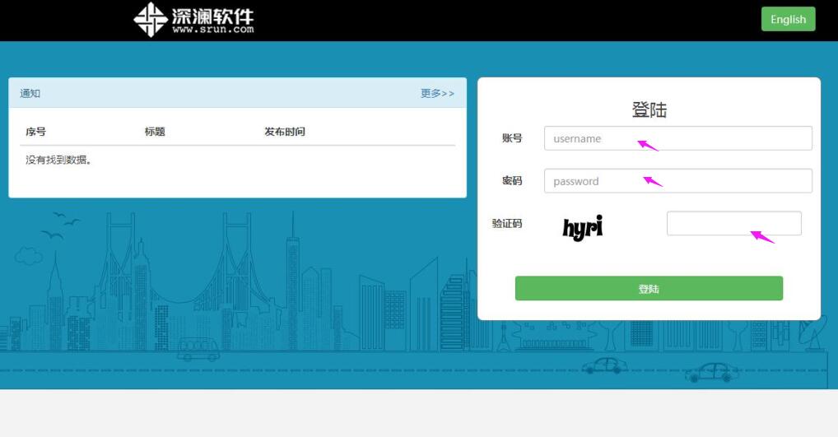The width and height of the screenshot is (838, 437).
Task: Submit with the green 登陆 button
Action: click(x=649, y=289)
